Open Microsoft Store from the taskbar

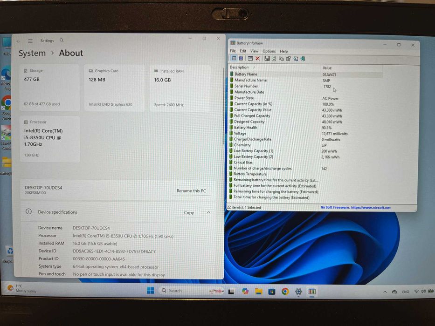pyautogui.click(x=272, y=292)
